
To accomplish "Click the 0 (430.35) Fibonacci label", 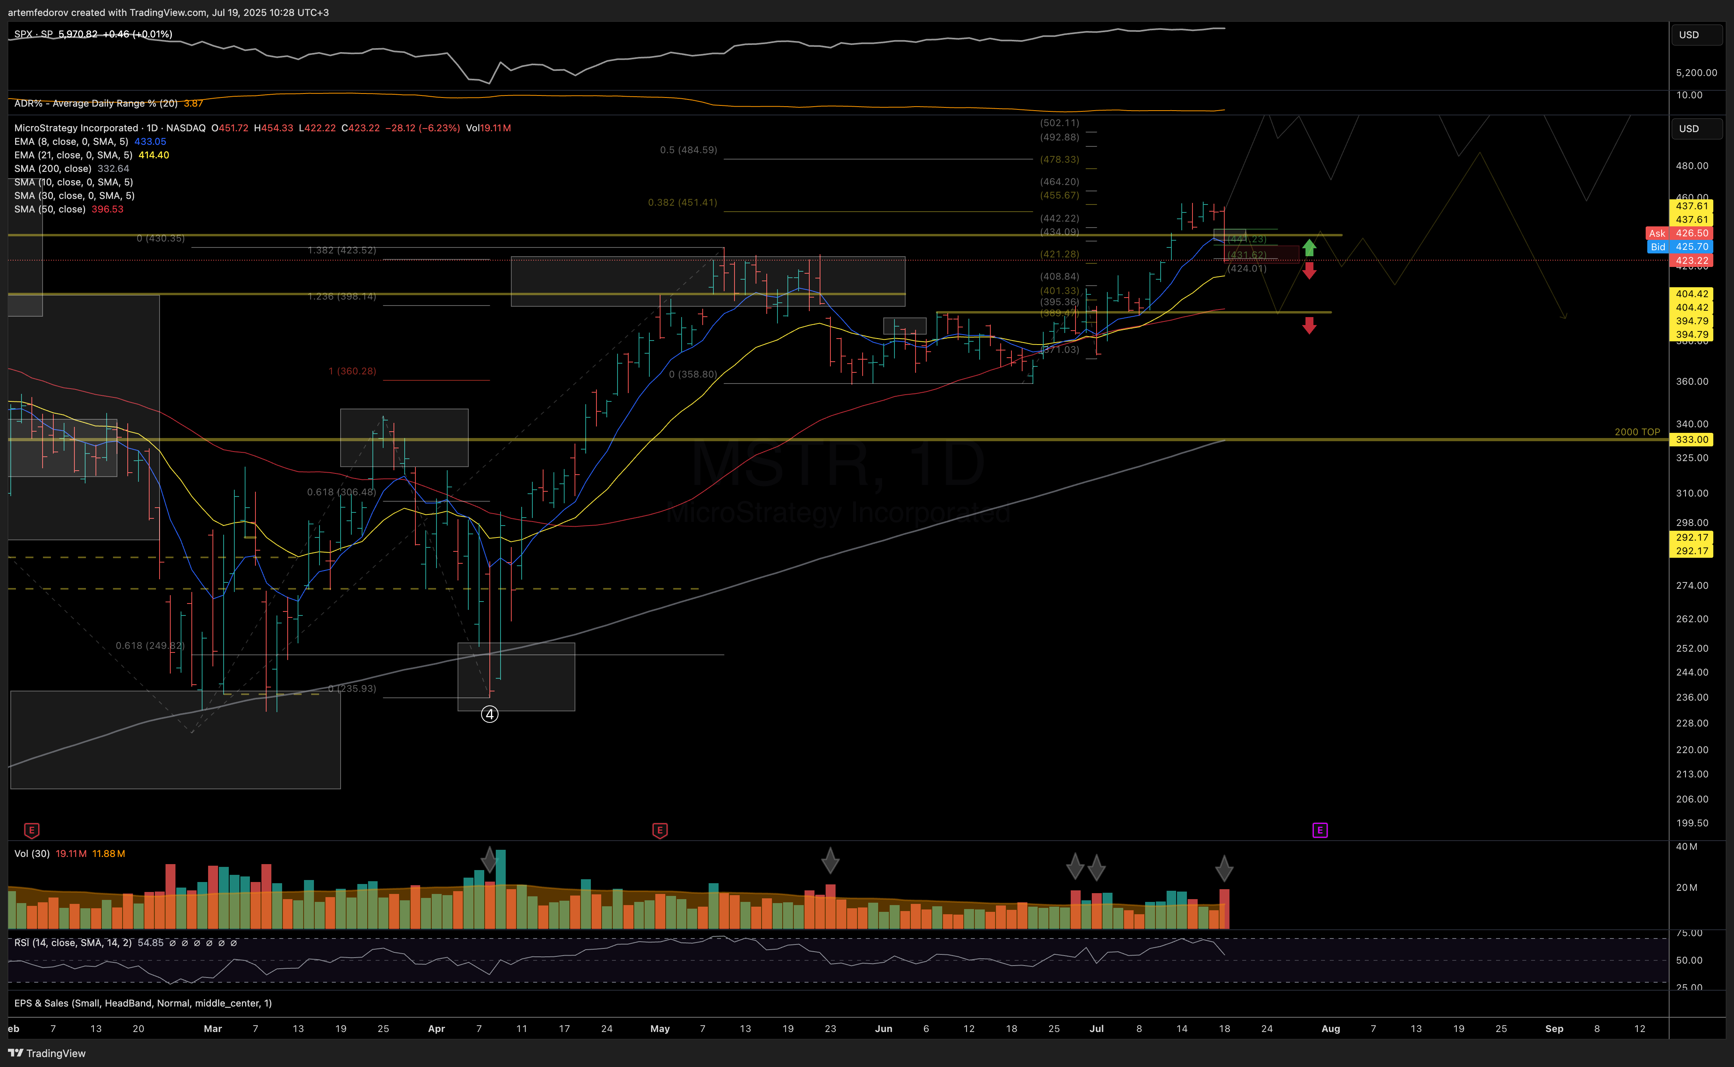I will (161, 238).
